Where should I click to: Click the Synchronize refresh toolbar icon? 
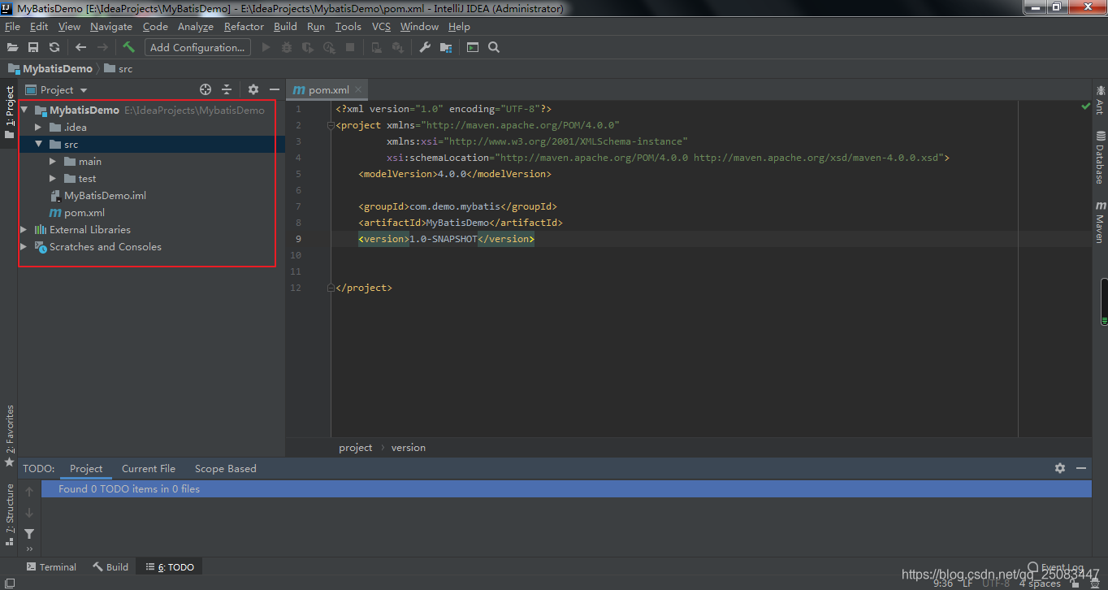click(x=54, y=47)
